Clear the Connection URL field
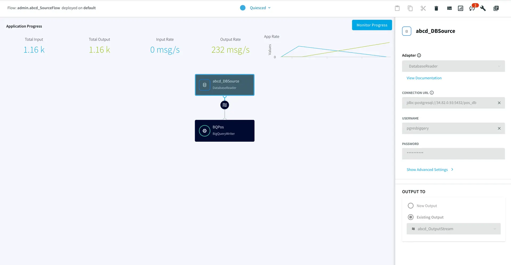 click(499, 103)
